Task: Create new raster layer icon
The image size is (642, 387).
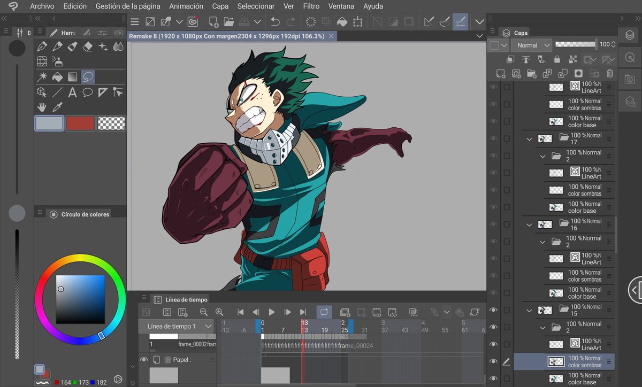Action: 501,73
